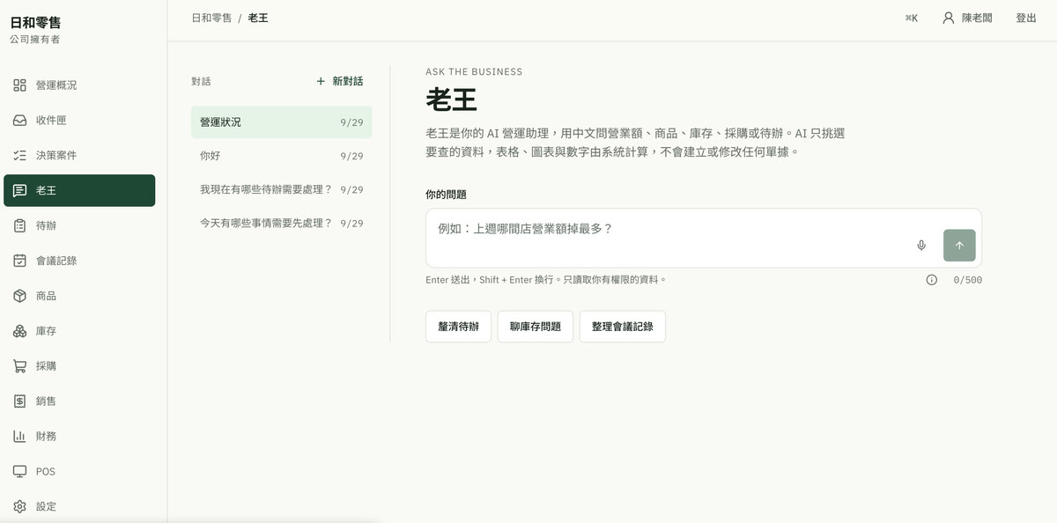
Task: Open the 營運狀況 conversation
Action: pyautogui.click(x=281, y=122)
